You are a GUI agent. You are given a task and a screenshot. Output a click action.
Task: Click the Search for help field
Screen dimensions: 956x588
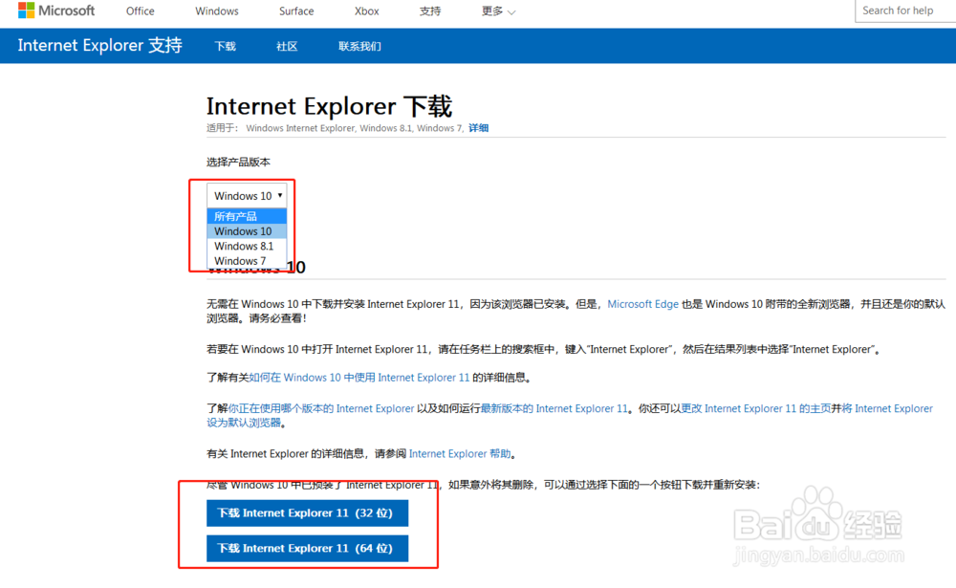(x=905, y=11)
